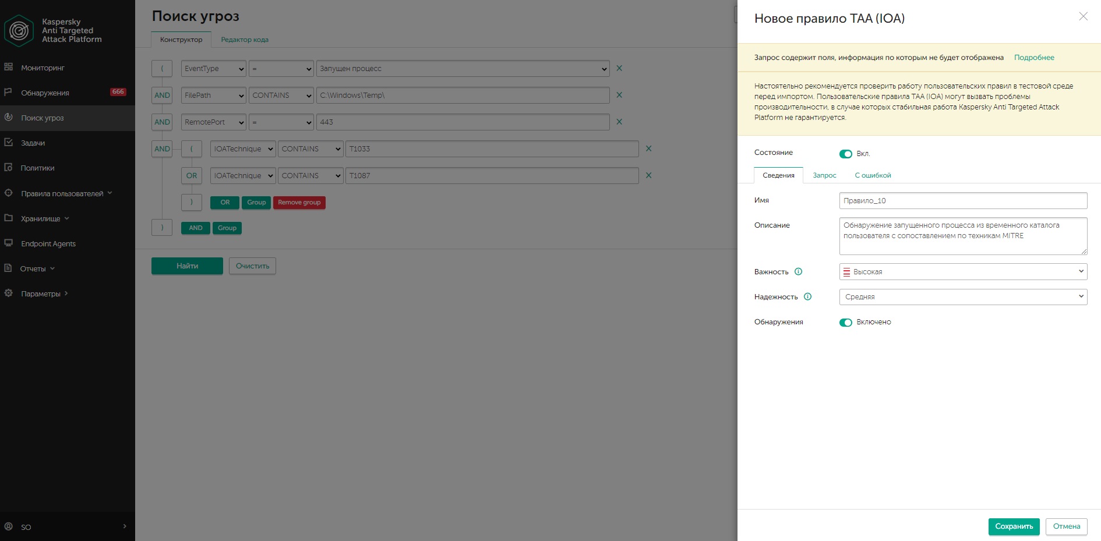
Task: Click the Задачи checklist icon
Action: point(9,142)
